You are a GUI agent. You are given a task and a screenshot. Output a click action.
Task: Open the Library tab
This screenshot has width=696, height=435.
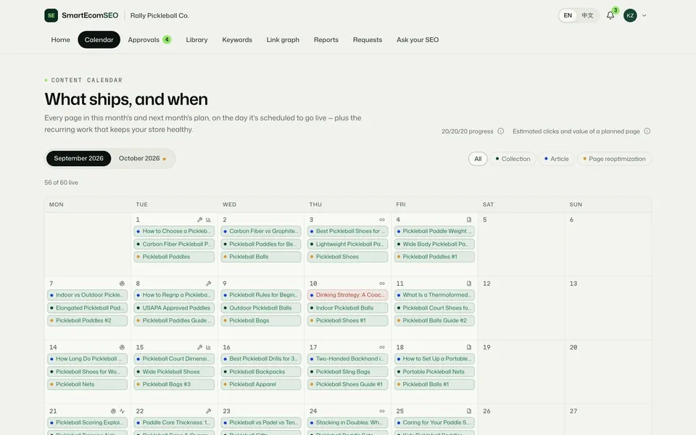tap(196, 40)
